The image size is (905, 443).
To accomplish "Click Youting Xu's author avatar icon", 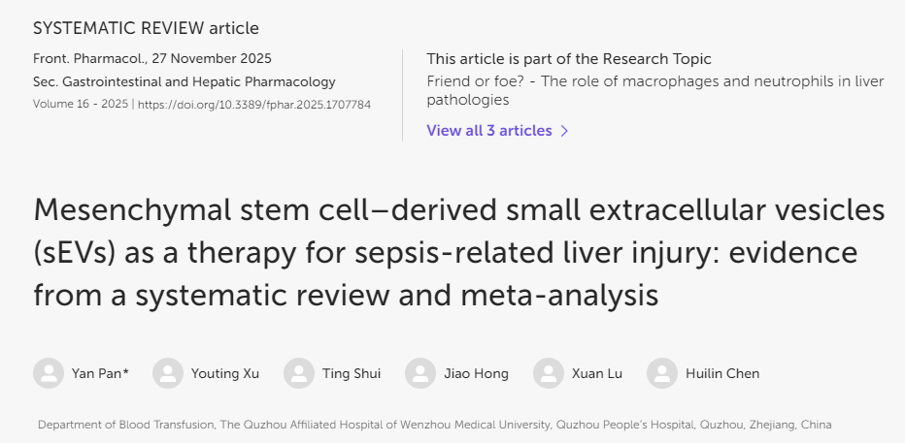I will (x=168, y=373).
